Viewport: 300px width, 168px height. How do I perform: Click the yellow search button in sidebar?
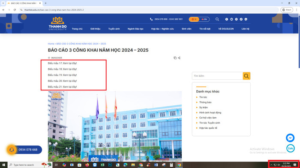coord(246,76)
